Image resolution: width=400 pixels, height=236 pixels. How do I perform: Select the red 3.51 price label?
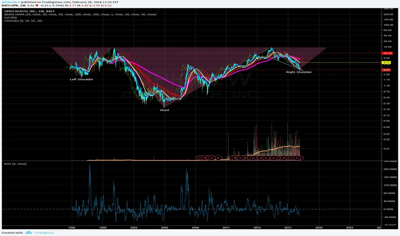[x=386, y=70]
